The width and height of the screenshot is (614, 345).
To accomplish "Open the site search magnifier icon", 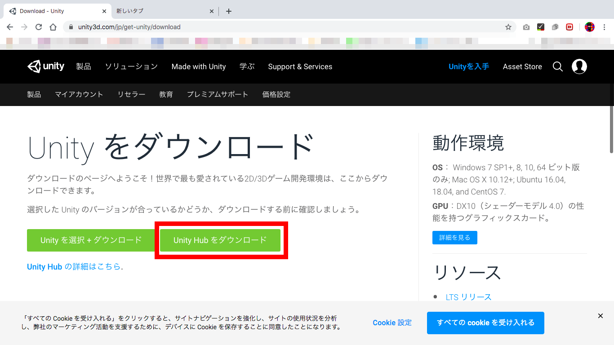I will (558, 66).
